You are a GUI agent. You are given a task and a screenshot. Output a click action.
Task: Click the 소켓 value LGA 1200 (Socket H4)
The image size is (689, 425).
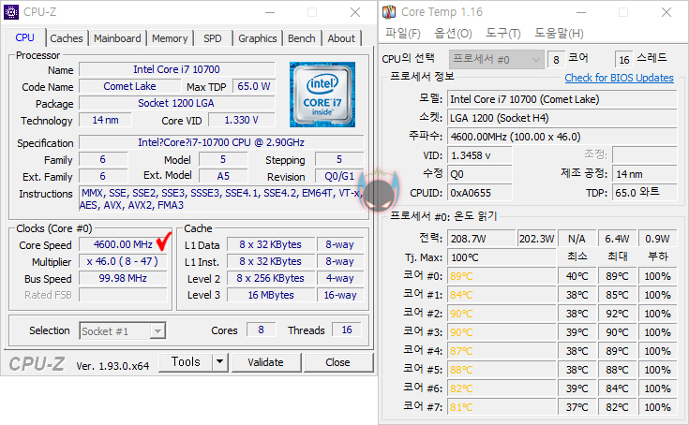(x=562, y=119)
